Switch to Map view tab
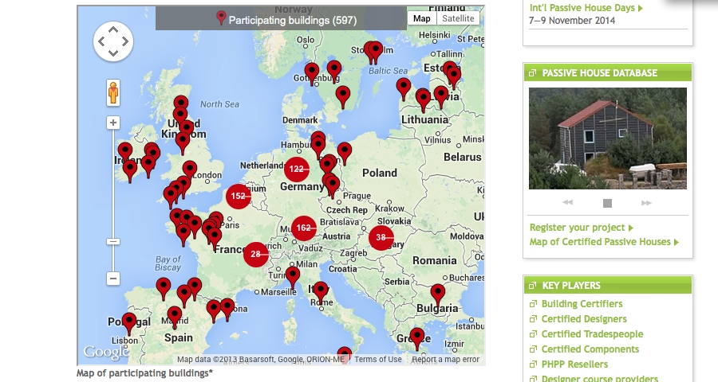Screen dimensions: 718x382 point(421,18)
